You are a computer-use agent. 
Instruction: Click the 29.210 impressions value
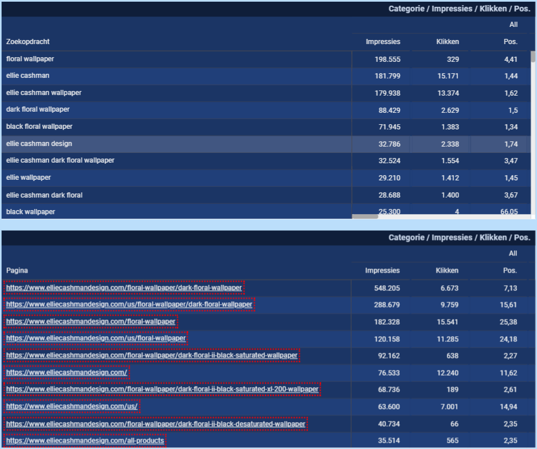[389, 178]
